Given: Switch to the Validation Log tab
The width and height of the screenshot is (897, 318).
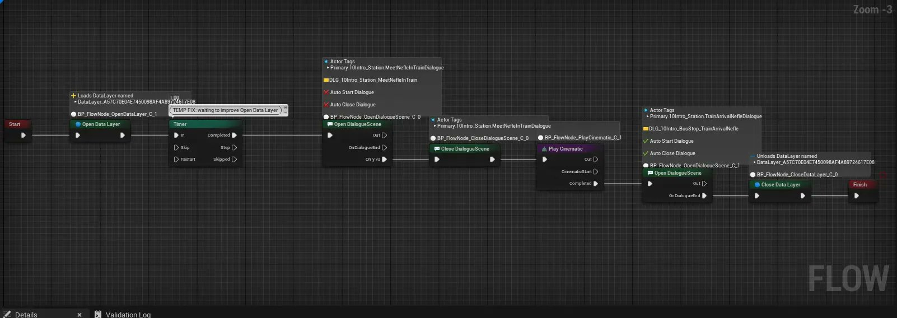Looking at the screenshot, I should (128, 315).
